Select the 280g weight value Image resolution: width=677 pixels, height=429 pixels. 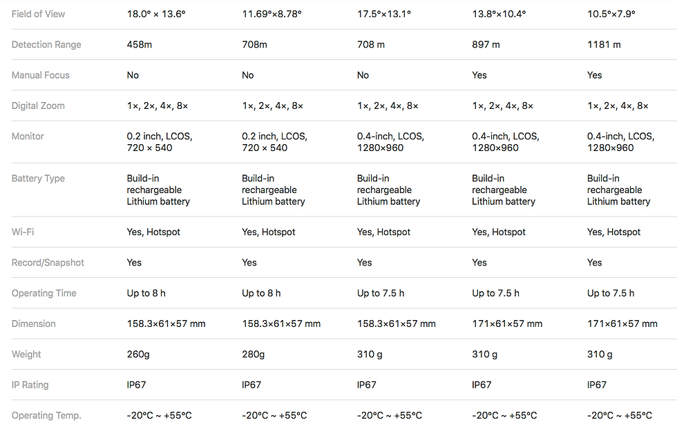pyautogui.click(x=253, y=355)
